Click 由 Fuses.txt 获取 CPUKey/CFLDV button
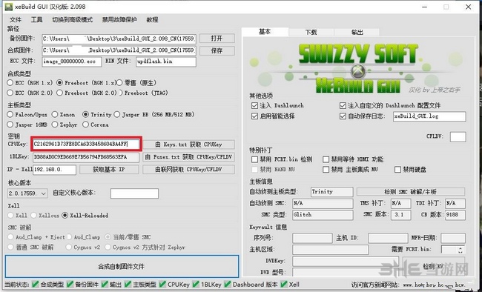Screen dimensions: 482x292 tap(189, 157)
